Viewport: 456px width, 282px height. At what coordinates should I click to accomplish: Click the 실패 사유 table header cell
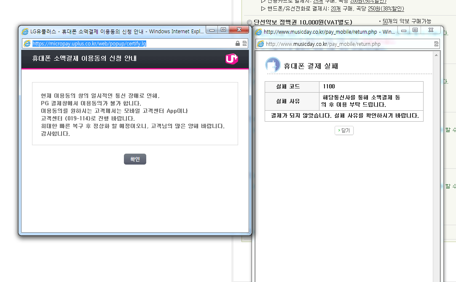pyautogui.click(x=292, y=101)
